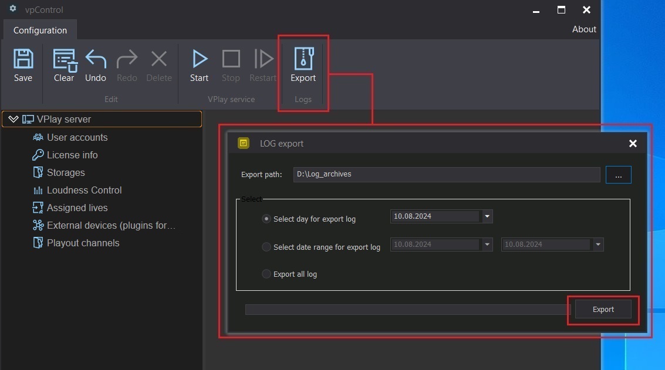Click the export progress bar

click(x=407, y=310)
